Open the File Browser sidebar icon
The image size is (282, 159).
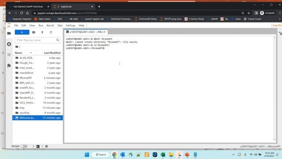[x=9, y=33]
